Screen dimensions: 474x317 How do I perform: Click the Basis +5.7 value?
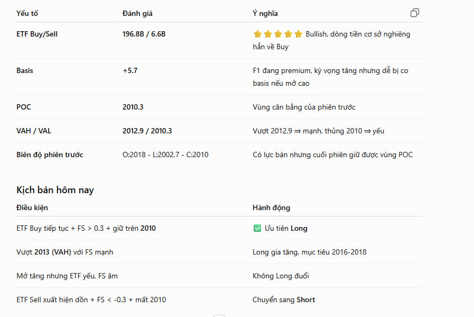tap(130, 70)
